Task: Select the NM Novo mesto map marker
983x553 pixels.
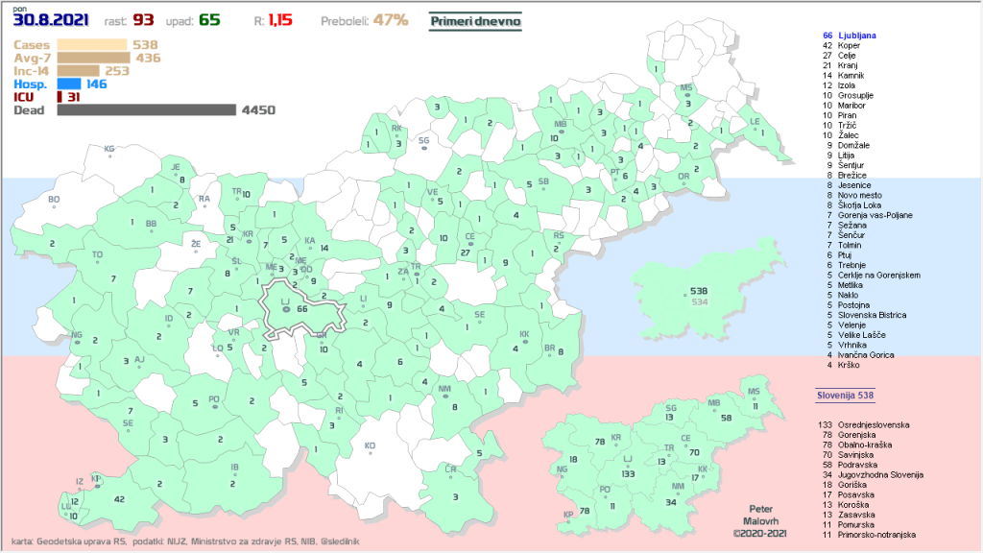Action: coord(444,394)
